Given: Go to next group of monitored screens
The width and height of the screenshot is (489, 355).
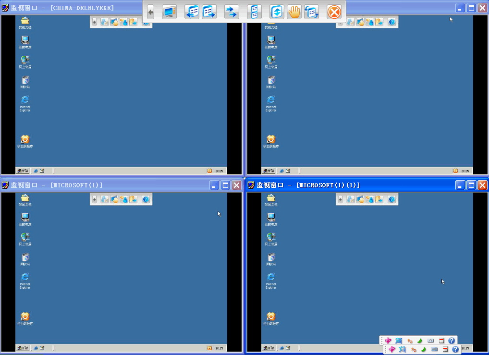Looking at the screenshot, I should click(x=209, y=12).
